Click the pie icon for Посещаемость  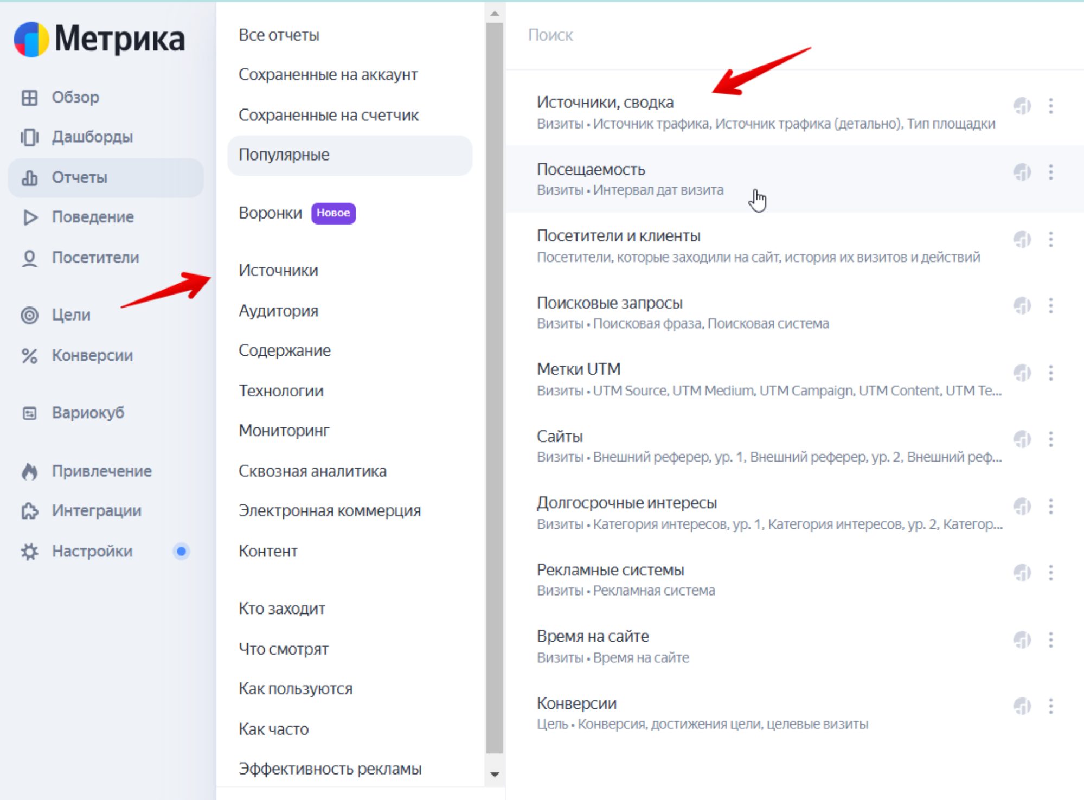pos(1022,172)
